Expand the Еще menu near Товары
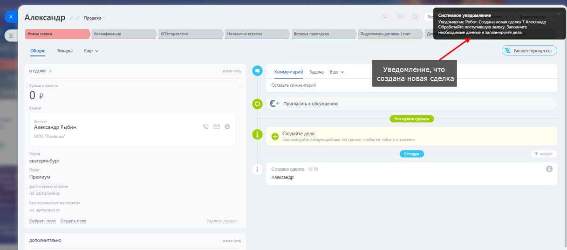This screenshot has width=567, height=250. 91,51
